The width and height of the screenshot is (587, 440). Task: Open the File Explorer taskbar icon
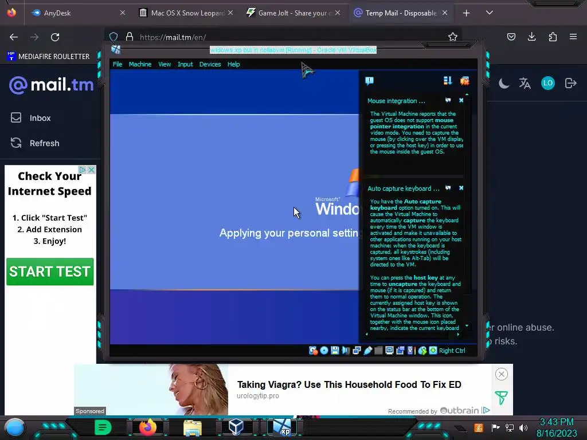(x=193, y=428)
